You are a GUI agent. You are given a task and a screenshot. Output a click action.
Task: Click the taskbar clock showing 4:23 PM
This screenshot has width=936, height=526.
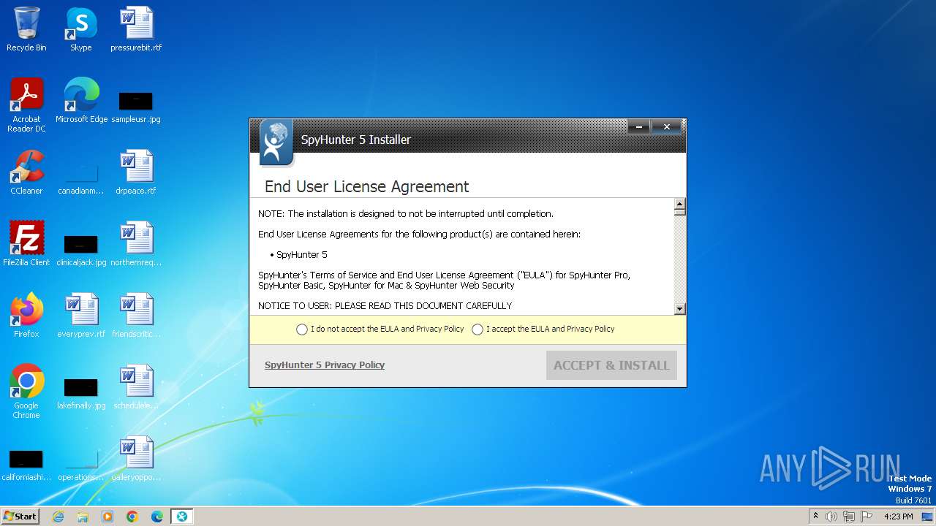pos(898,517)
